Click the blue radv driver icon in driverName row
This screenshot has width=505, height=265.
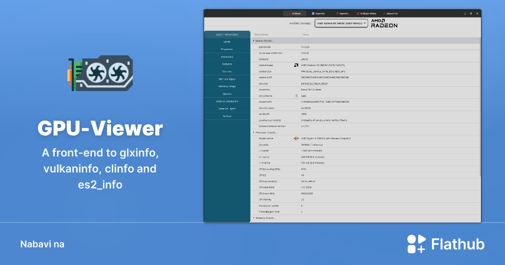click(296, 95)
